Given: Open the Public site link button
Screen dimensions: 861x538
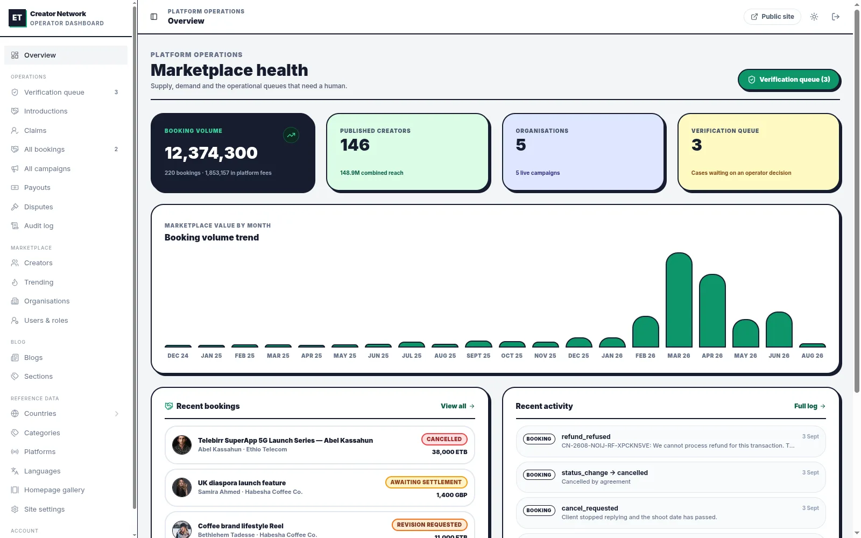Looking at the screenshot, I should (772, 17).
